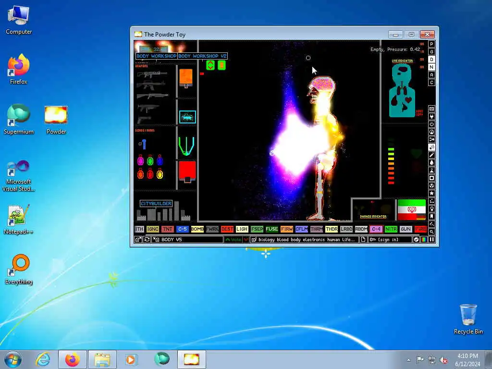Follow the CITYBUILDER sign link
The image size is (492, 369).
click(x=156, y=204)
